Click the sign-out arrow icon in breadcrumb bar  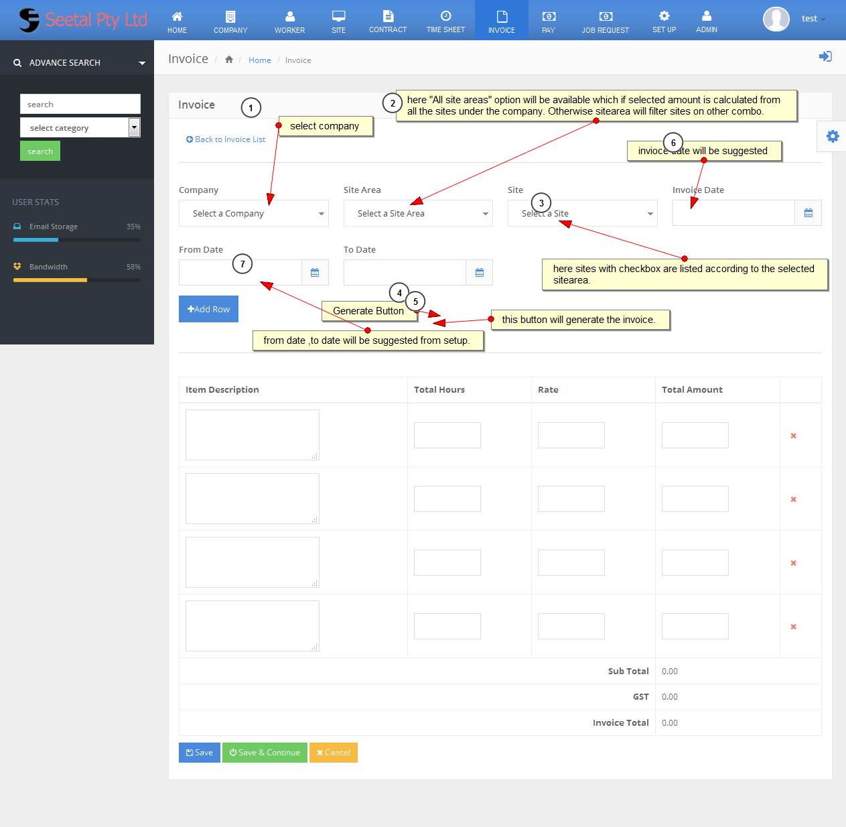click(x=825, y=57)
